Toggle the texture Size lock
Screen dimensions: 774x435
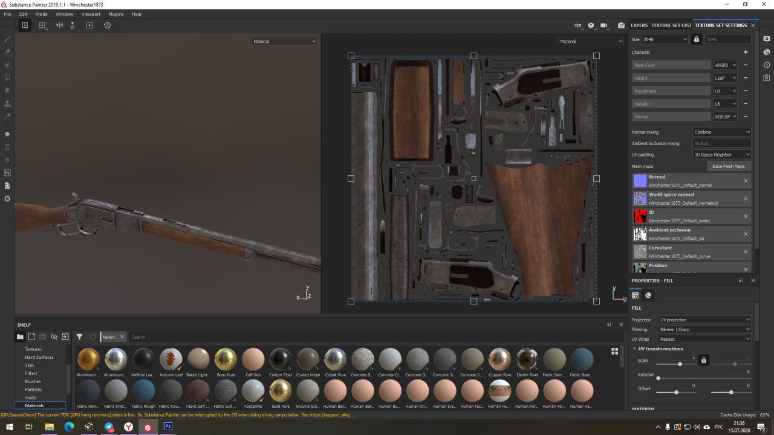point(697,39)
